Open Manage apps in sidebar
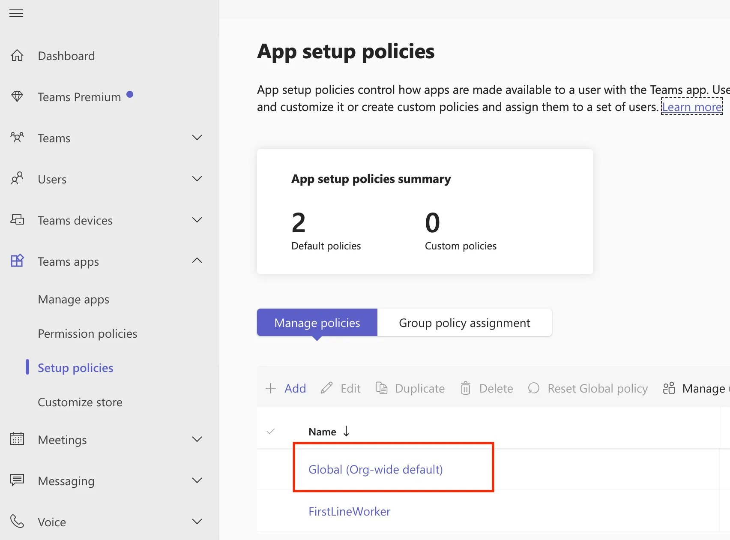Screen dimensions: 730x540 (x=73, y=299)
